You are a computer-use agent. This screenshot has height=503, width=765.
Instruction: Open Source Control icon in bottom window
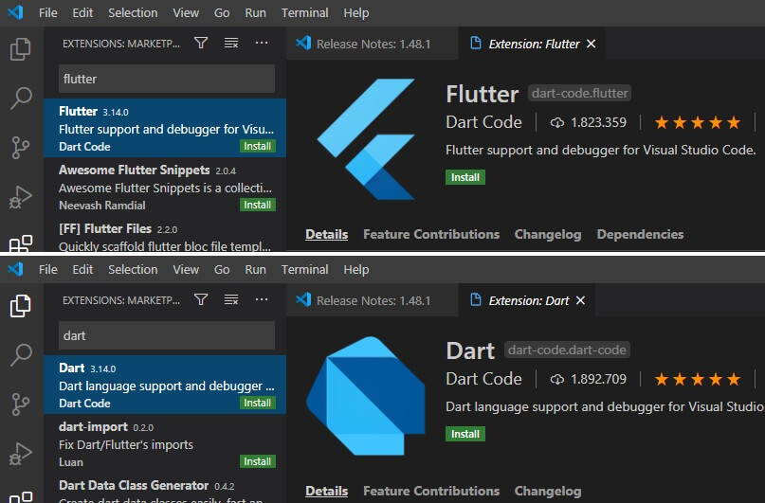click(x=21, y=404)
